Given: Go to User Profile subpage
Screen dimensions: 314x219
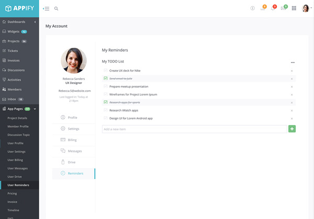Looking at the screenshot, I should (x=15, y=143).
